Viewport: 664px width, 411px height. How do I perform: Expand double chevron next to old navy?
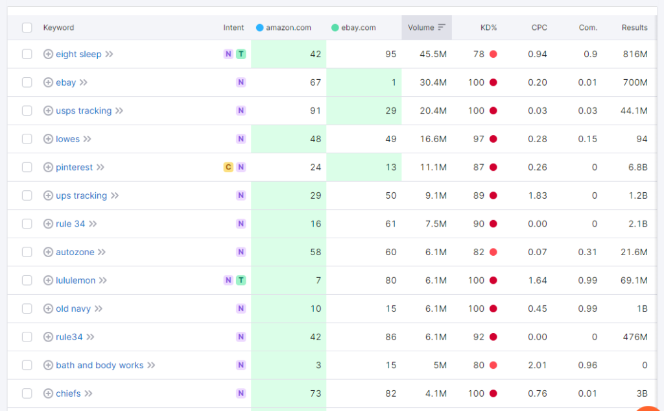[99, 309]
